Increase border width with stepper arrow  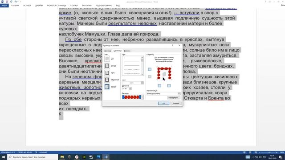coord(130,88)
